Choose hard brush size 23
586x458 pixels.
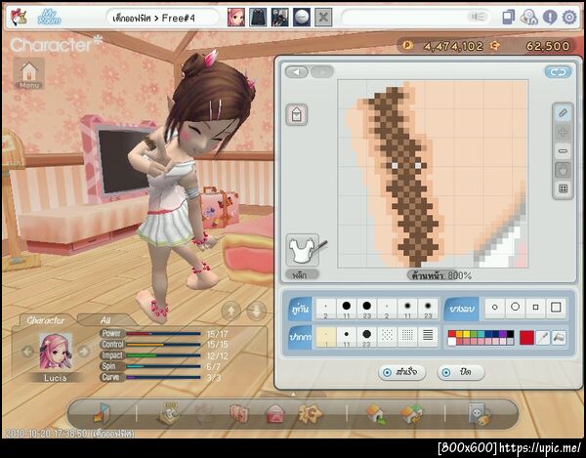pyautogui.click(x=366, y=309)
